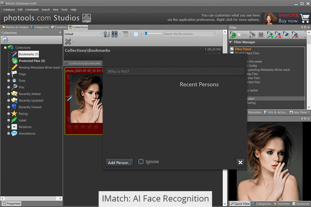This screenshot has width=311, height=207.
Task: Click the sort order icon in toolbar
Action: coord(107,34)
